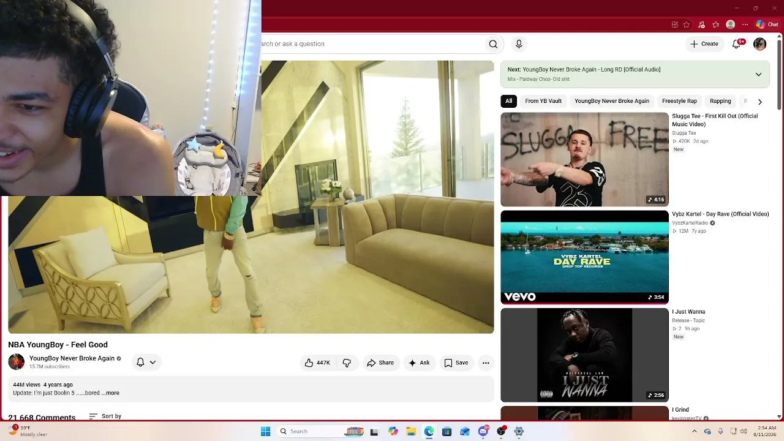
Task: Click the "21,668 Comments" heading
Action: click(42, 417)
